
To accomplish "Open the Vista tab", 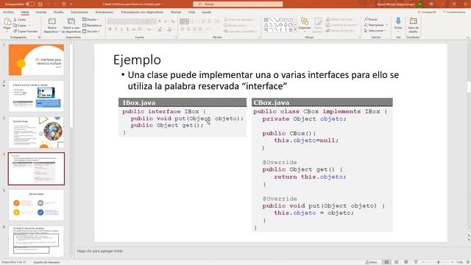I will [x=191, y=12].
